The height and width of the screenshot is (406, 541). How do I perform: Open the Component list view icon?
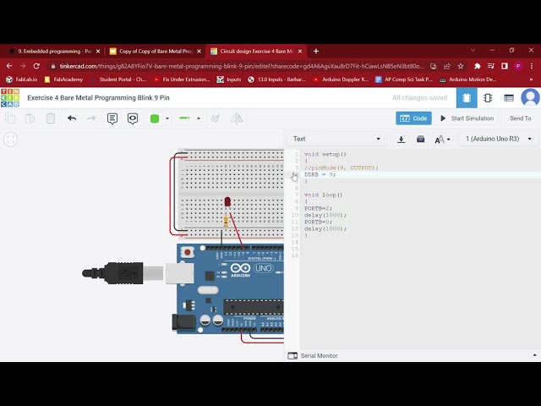[509, 98]
